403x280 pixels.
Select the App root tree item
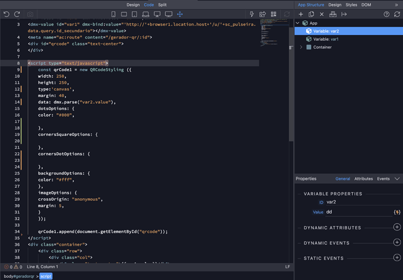[x=349, y=23]
